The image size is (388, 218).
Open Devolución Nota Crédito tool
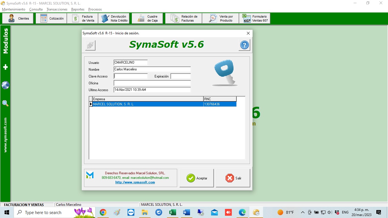[114, 18]
